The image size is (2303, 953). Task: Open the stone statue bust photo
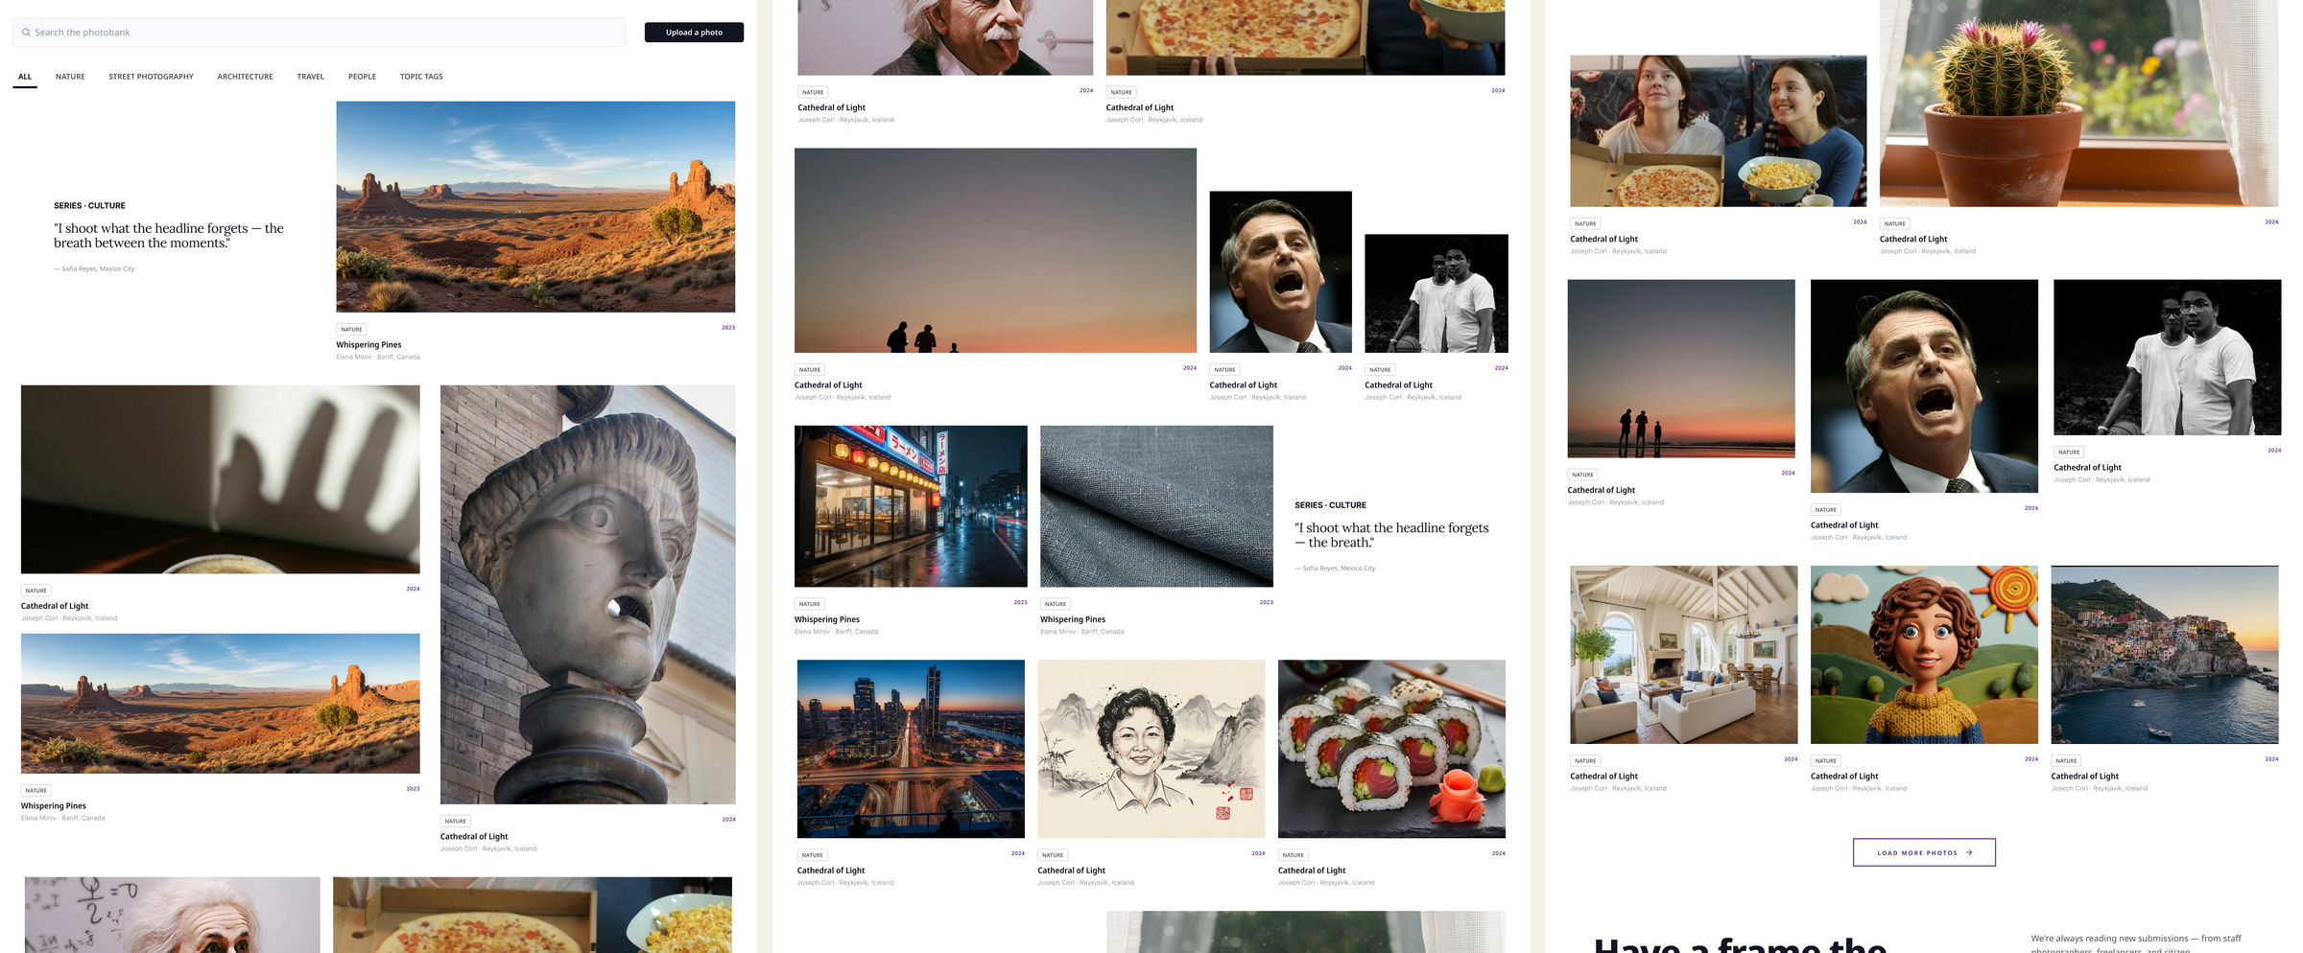point(587,594)
